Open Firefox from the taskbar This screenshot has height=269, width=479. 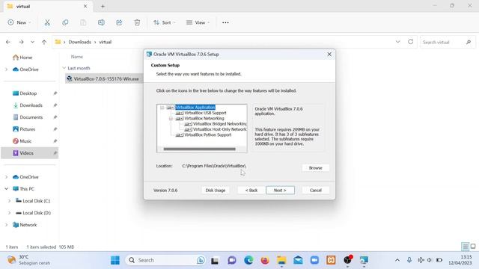(x=265, y=260)
